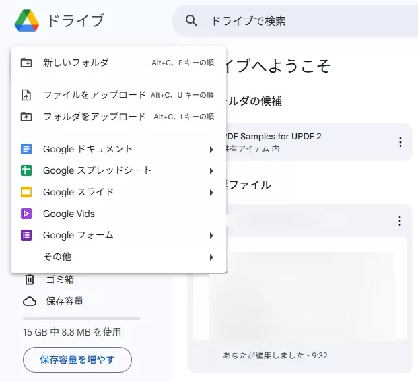Choose ファイルをアップロード
The height and width of the screenshot is (382, 418).
click(118, 95)
